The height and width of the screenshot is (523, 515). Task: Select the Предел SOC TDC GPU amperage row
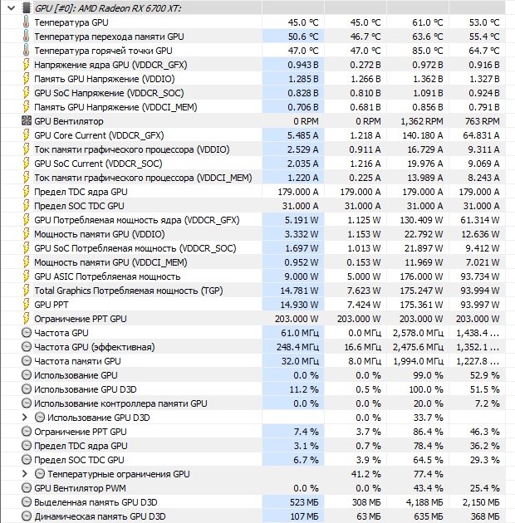(x=253, y=206)
